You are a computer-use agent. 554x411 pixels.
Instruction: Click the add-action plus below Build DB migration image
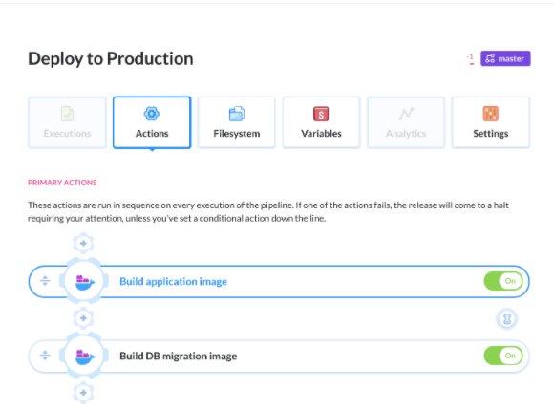tap(83, 393)
